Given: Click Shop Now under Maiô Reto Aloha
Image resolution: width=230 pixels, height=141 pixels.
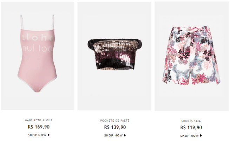Looking at the screenshot, I should (x=39, y=135).
